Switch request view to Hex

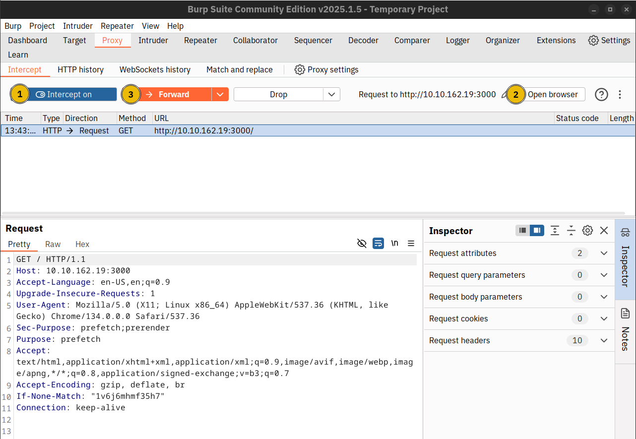(x=82, y=244)
